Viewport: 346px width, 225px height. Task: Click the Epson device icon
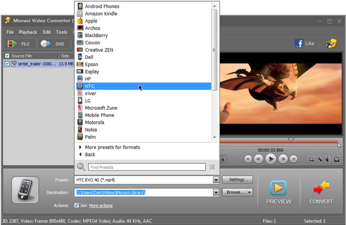click(x=80, y=64)
